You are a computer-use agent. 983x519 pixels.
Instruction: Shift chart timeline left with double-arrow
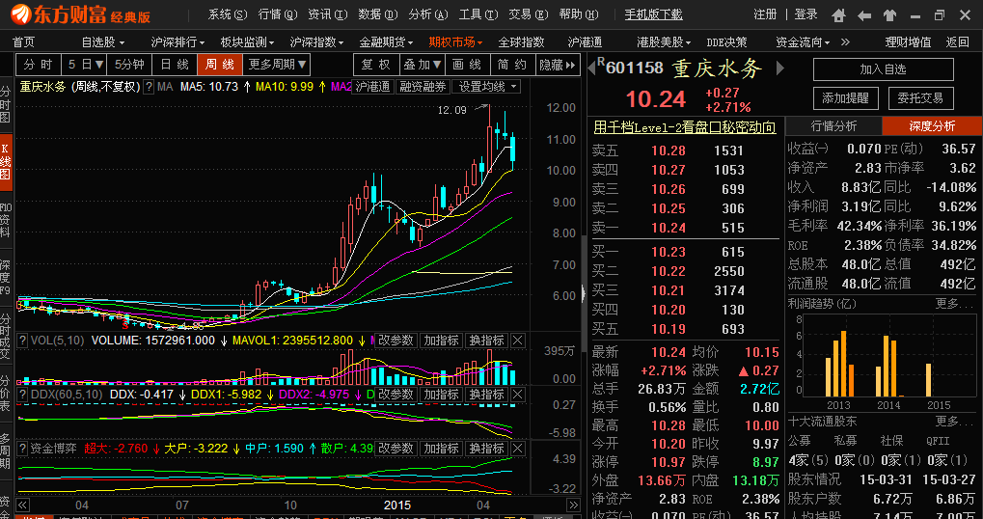pyautogui.click(x=22, y=505)
